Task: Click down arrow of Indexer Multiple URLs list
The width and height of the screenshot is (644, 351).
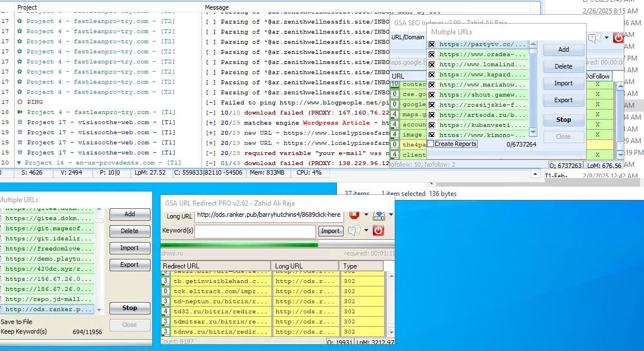Action: coord(533,133)
